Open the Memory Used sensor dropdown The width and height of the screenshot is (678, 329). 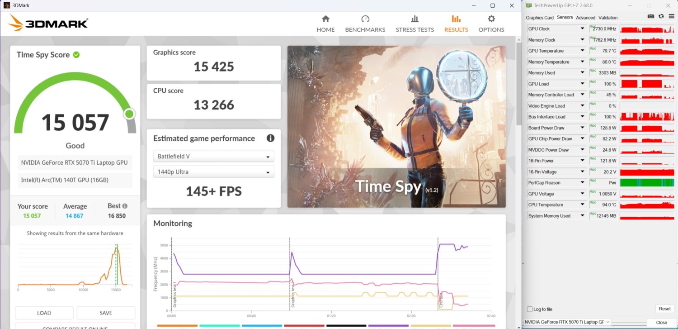tap(583, 73)
